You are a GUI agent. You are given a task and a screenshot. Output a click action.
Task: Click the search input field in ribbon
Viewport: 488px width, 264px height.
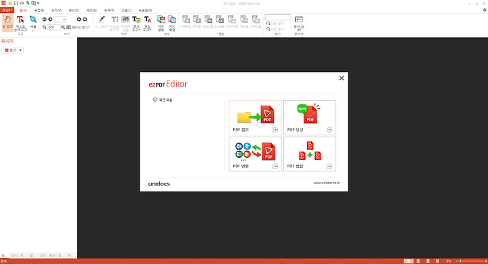tap(278, 18)
